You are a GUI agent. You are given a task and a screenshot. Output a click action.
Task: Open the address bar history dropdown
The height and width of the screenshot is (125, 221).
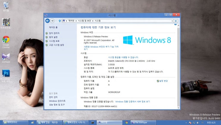[x=172, y=21]
